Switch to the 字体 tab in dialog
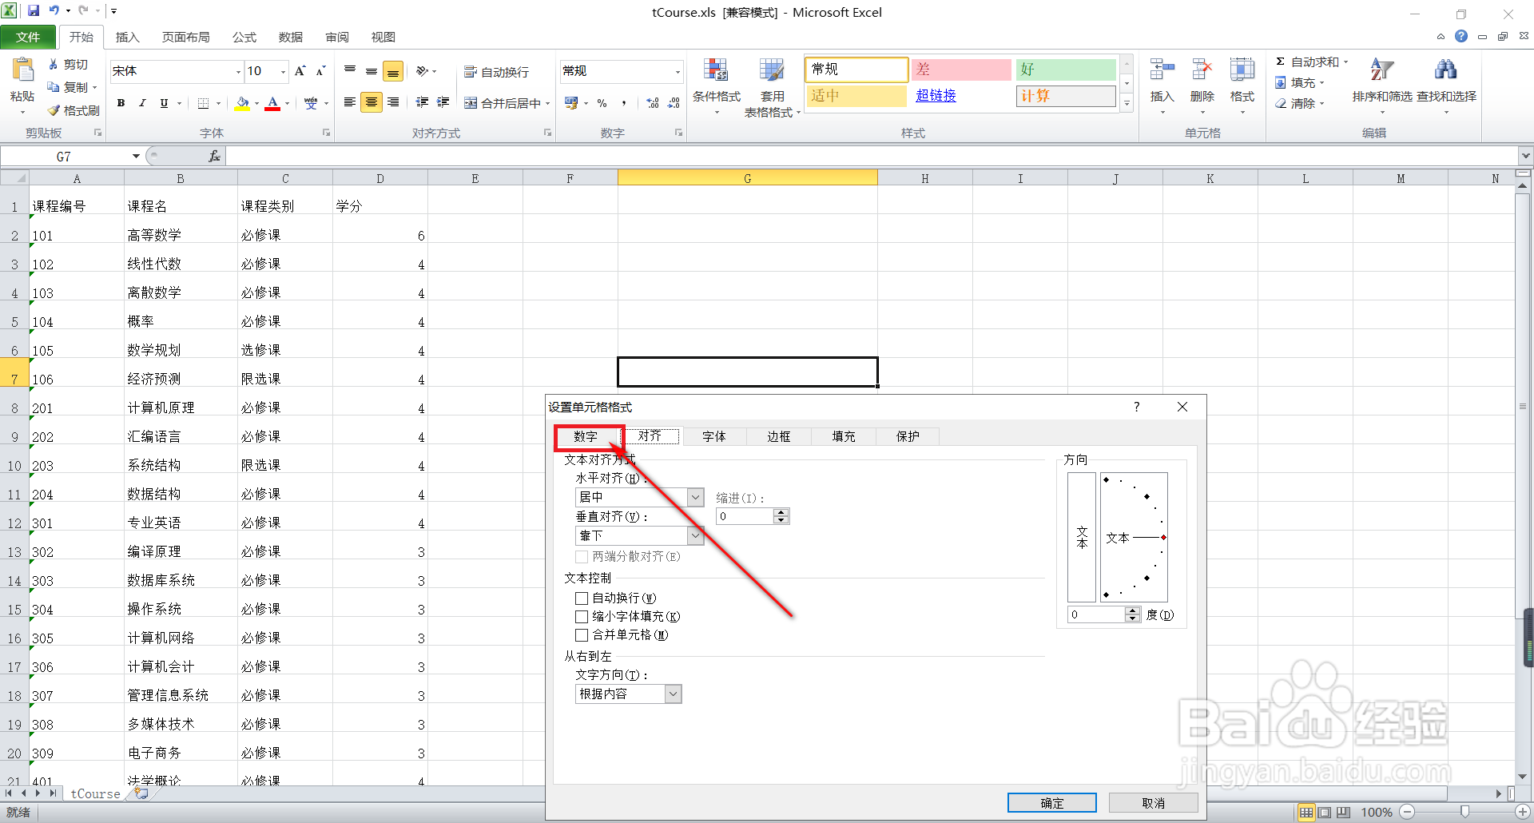Screen dimensions: 1534x823 (713, 436)
